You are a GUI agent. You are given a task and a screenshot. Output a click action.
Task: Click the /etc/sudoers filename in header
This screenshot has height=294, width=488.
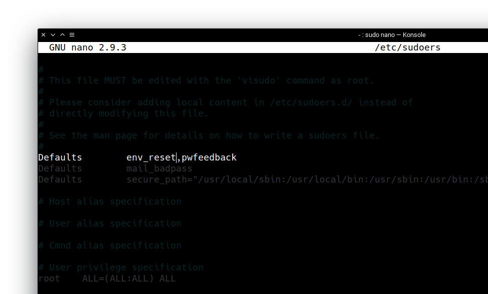[x=407, y=47]
